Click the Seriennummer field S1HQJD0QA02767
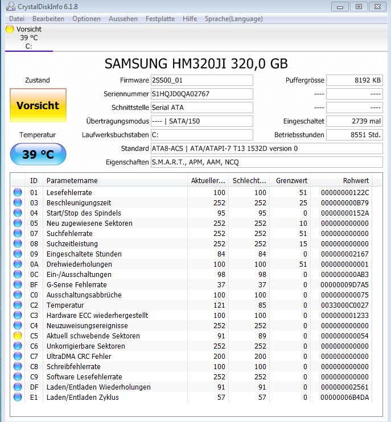 tap(201, 94)
